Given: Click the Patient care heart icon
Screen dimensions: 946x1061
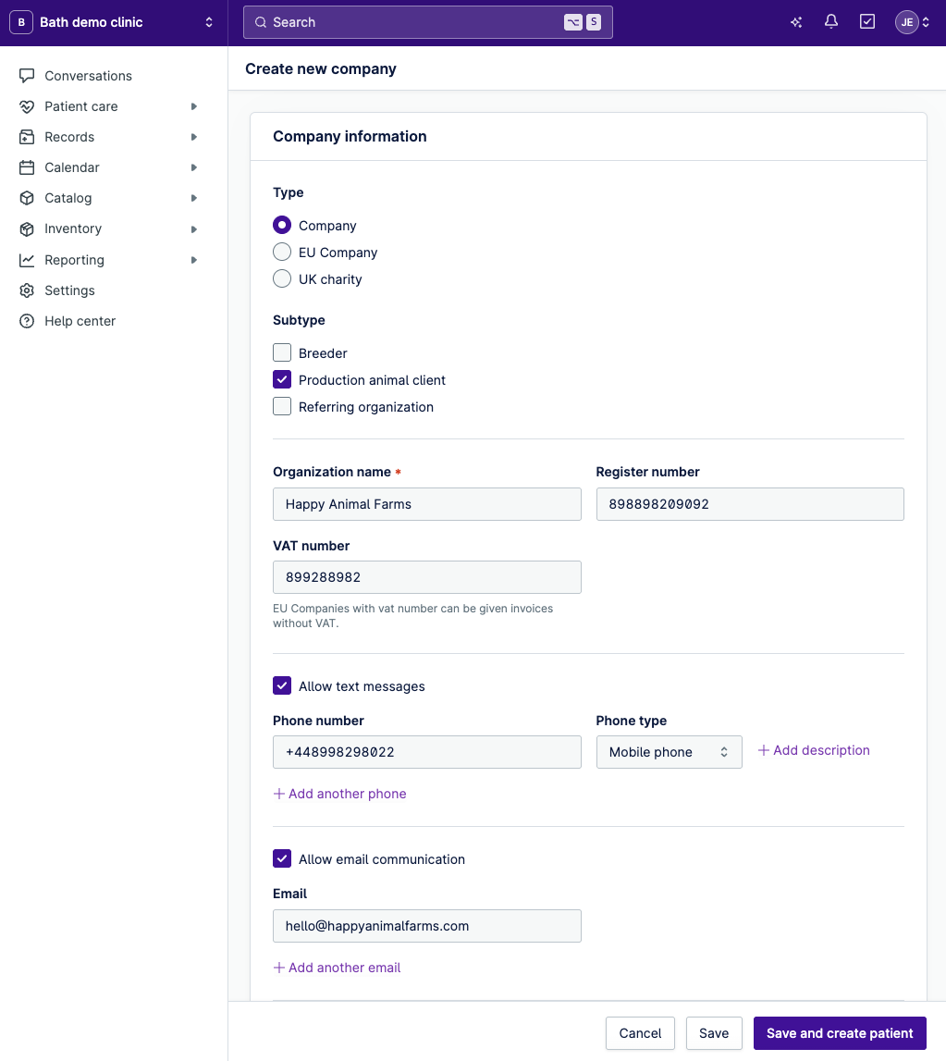Looking at the screenshot, I should 27,106.
